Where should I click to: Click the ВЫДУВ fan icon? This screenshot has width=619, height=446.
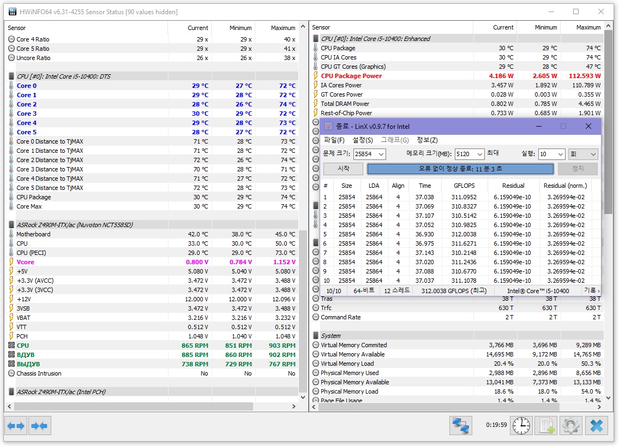click(x=11, y=364)
